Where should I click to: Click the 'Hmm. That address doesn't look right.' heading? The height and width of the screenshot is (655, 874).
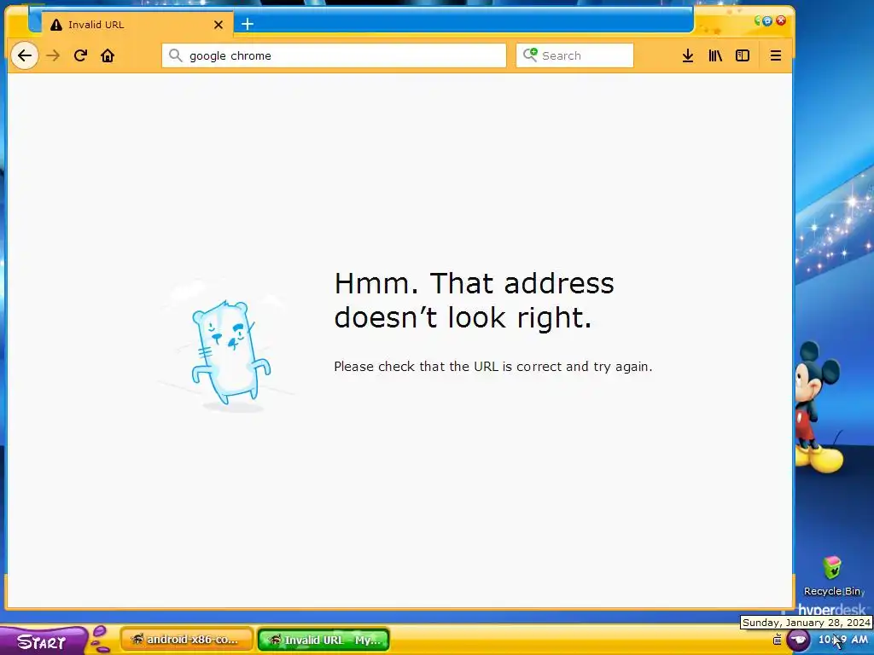475,300
